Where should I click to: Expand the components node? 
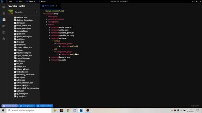pos(47,22)
